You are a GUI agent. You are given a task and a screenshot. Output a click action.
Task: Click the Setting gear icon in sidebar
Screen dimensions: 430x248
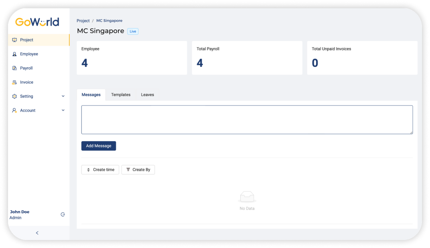[x=14, y=96]
